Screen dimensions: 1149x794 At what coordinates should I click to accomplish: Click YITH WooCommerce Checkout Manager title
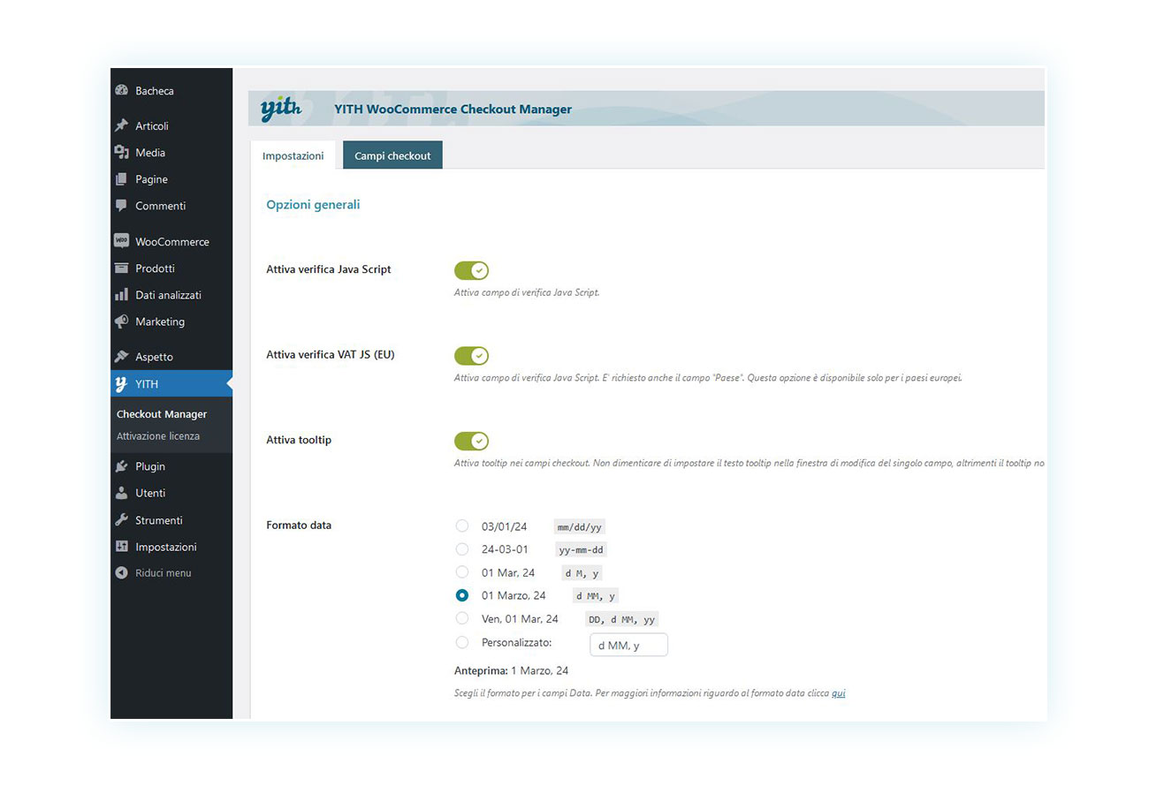click(453, 110)
